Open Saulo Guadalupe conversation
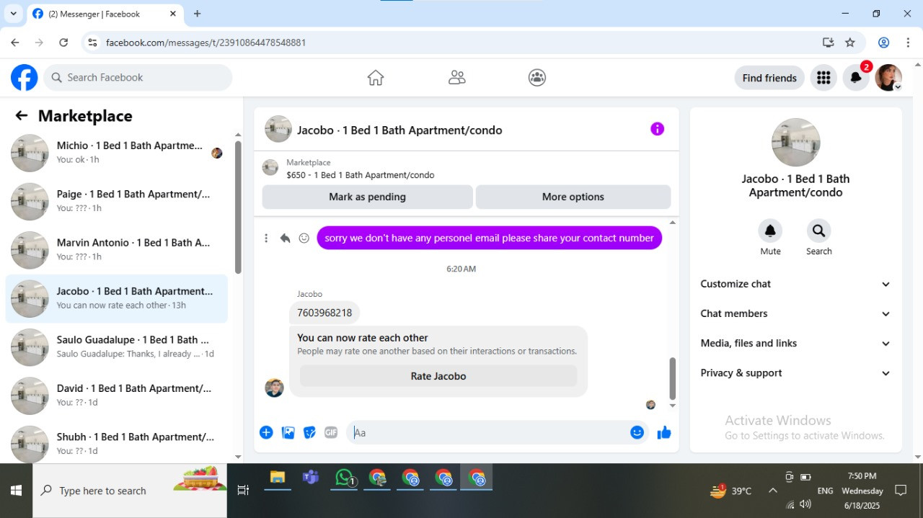This screenshot has height=518, width=923. (x=117, y=347)
